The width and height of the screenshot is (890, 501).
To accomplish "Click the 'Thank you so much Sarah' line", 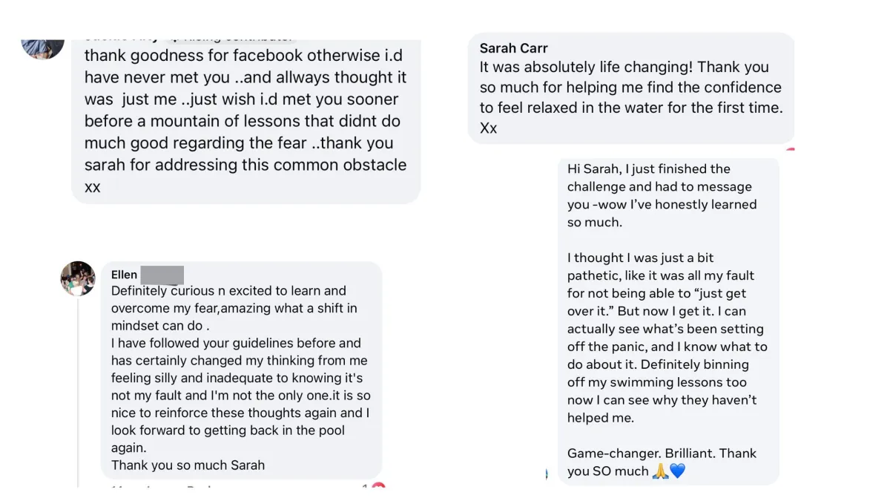I will tap(188, 465).
